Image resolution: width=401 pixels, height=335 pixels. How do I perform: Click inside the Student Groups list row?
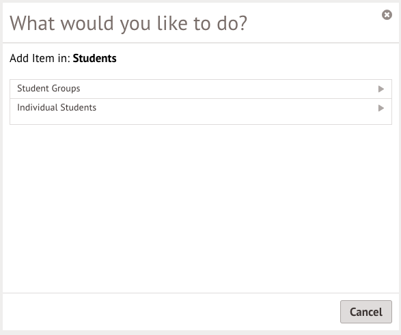click(x=201, y=89)
